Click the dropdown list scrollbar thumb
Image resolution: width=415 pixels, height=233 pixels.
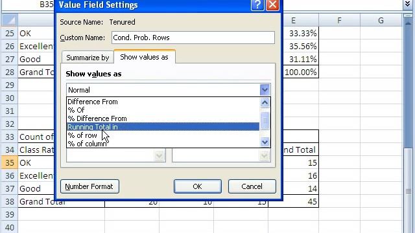tap(265, 121)
